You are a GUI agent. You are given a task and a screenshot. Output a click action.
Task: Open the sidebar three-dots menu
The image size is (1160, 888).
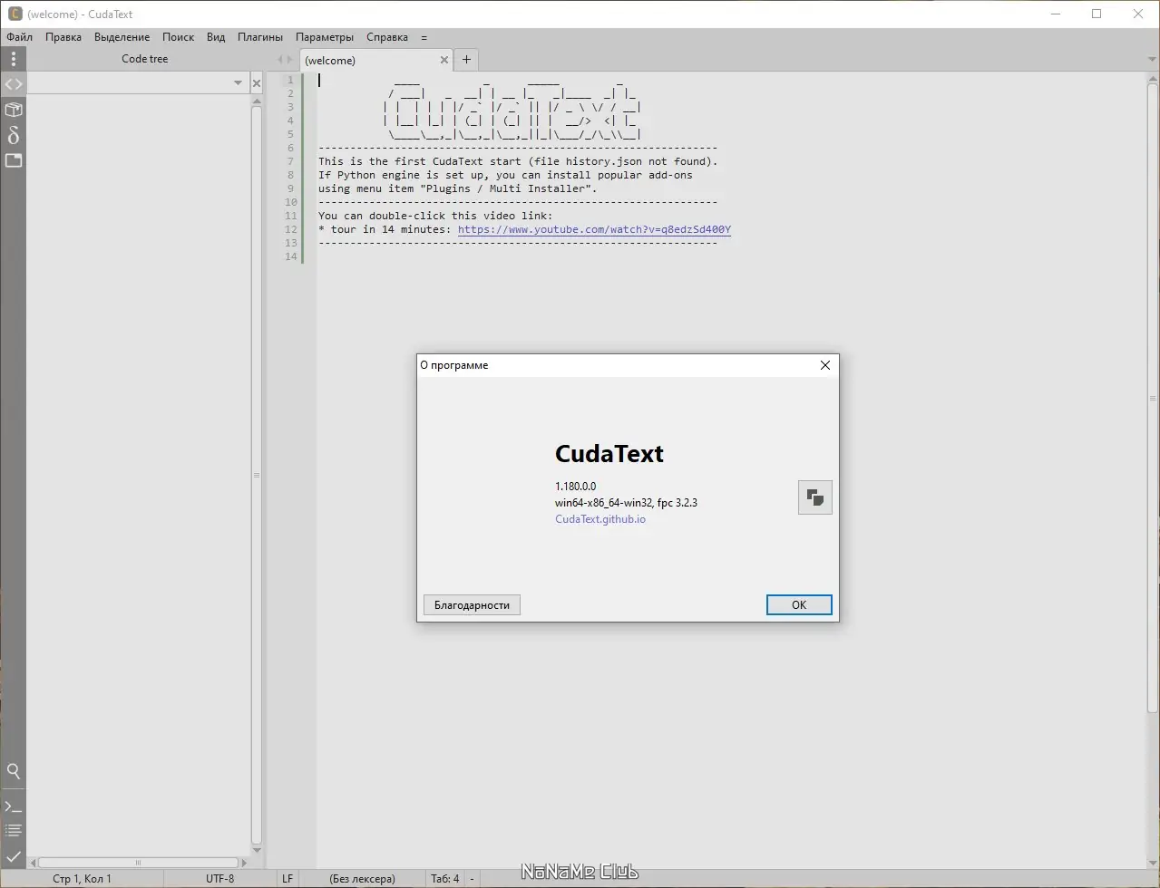(13, 59)
